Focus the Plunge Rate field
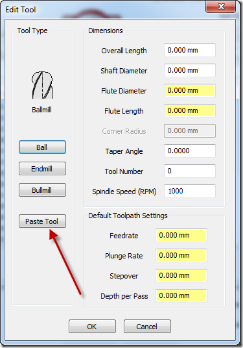Screen dimensions: 243x348 click(x=181, y=255)
